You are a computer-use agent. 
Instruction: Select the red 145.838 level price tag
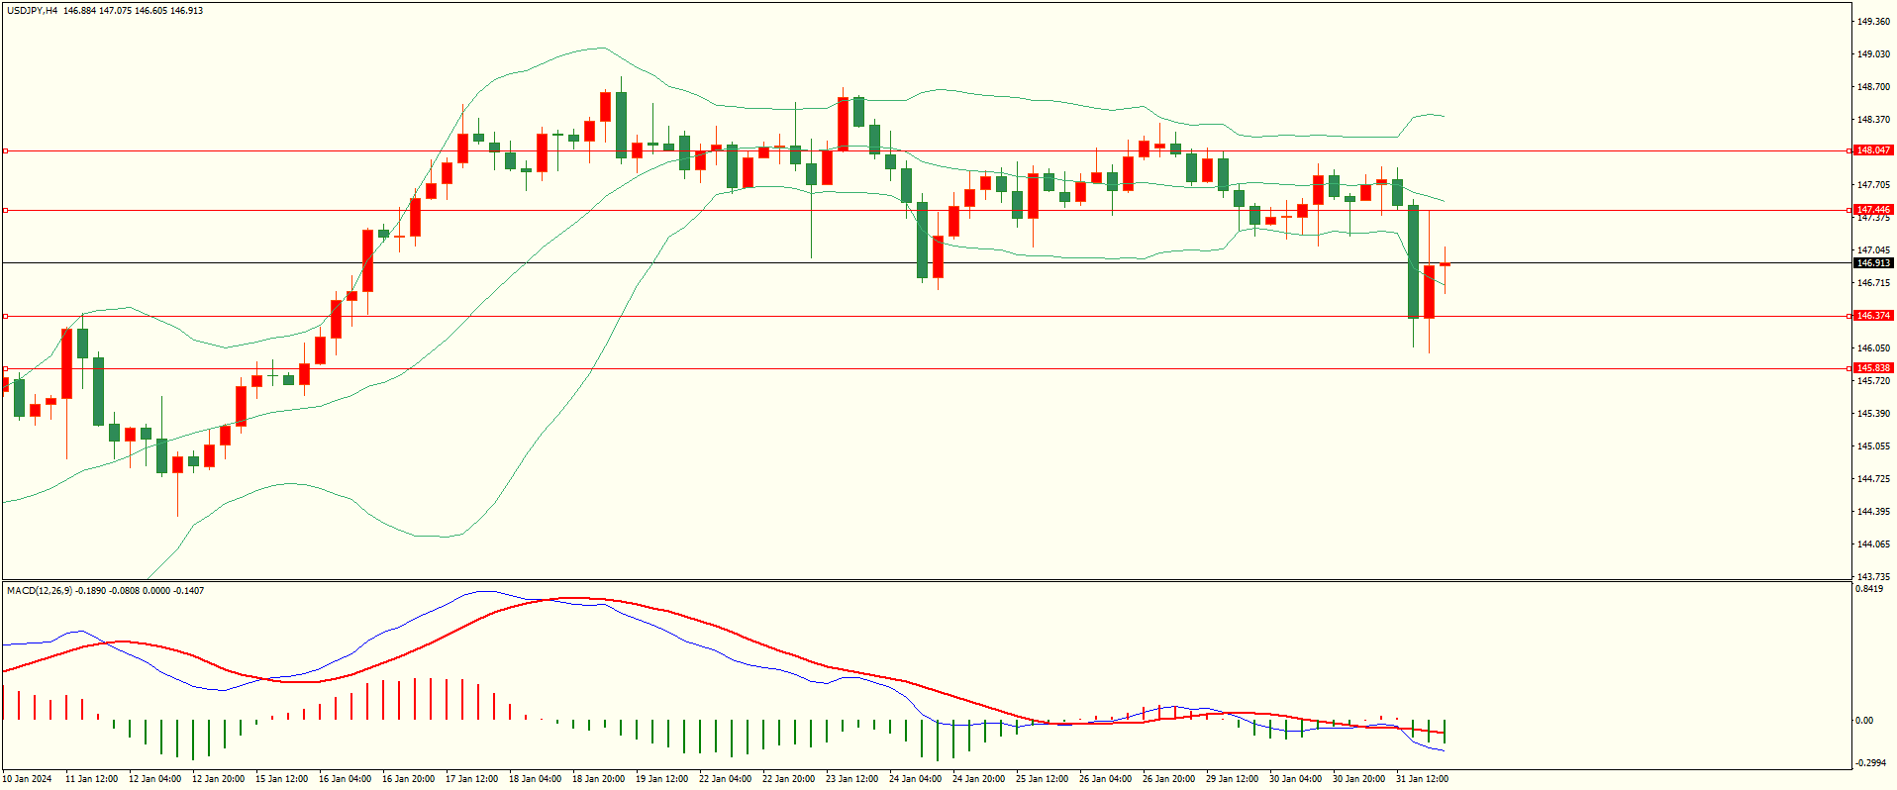click(x=1873, y=368)
